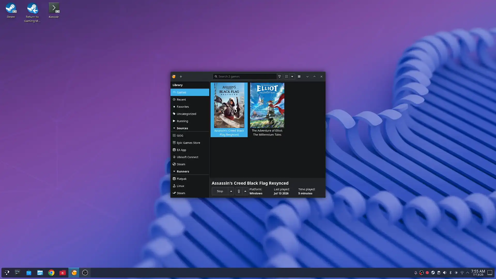The image size is (496, 279).
Task: Show Recent games
Action: point(190,99)
